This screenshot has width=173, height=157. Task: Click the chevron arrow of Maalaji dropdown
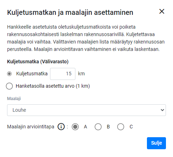click(x=162, y=110)
